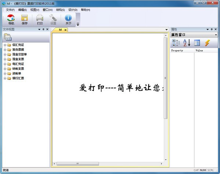Open the 关于 info icon
Image resolution: width=220 pixels, height=174 pixels.
point(68,18)
